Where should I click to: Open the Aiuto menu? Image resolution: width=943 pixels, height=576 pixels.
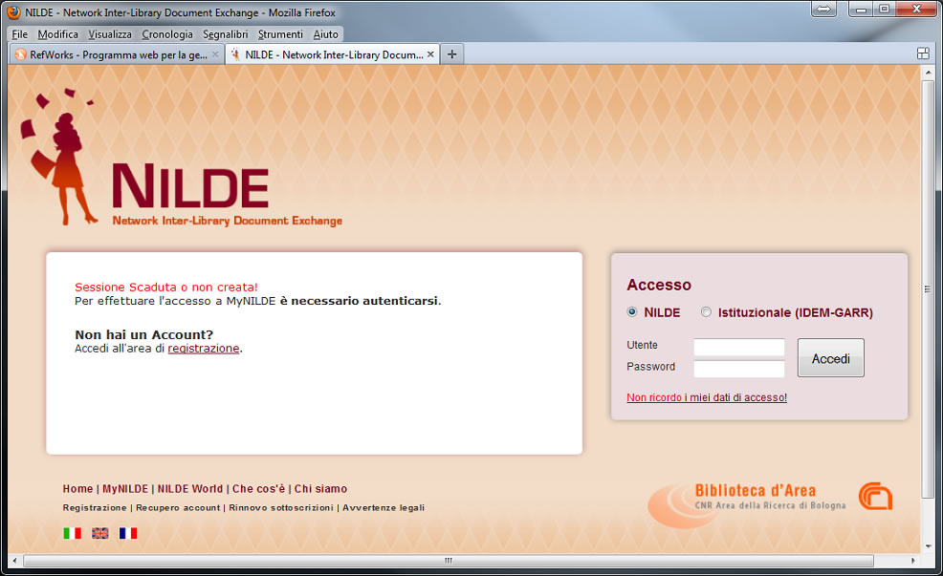325,34
